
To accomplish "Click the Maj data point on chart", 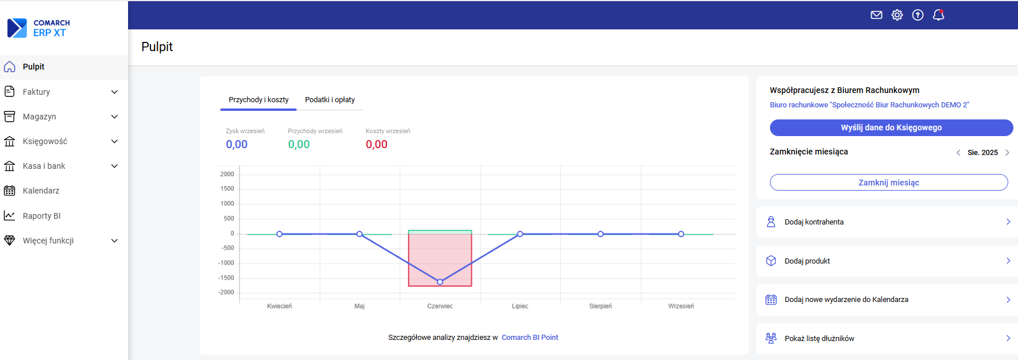I will pos(359,234).
